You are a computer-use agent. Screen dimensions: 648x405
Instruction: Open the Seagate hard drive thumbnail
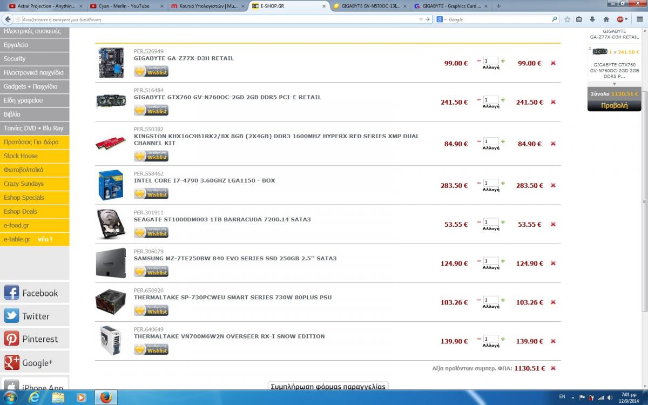pos(111,224)
